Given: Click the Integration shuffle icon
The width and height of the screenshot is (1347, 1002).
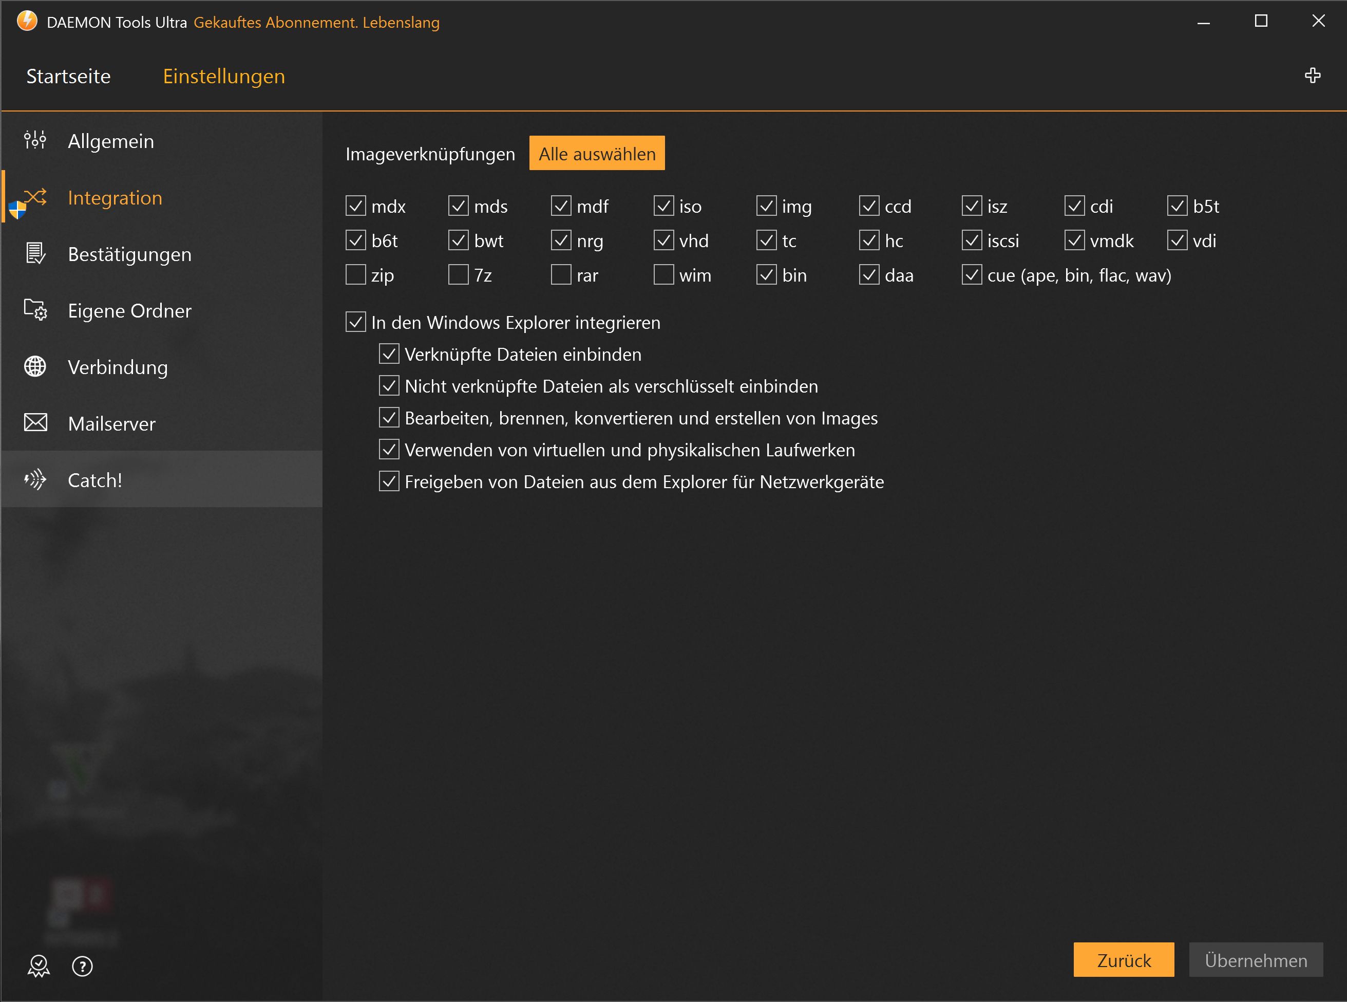Looking at the screenshot, I should click(x=35, y=197).
